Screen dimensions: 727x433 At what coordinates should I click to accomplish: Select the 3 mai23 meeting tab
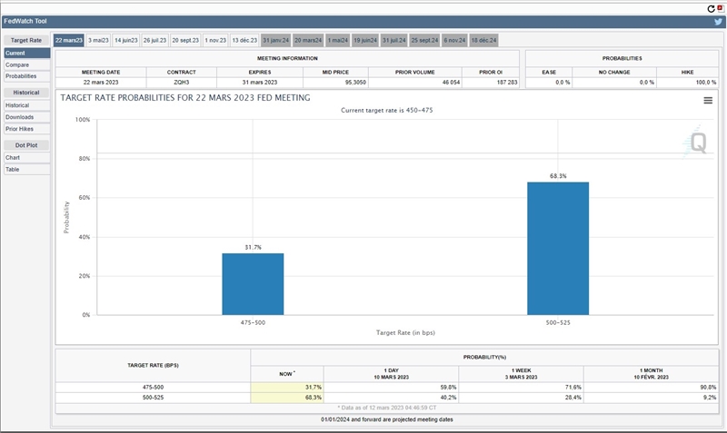click(98, 40)
